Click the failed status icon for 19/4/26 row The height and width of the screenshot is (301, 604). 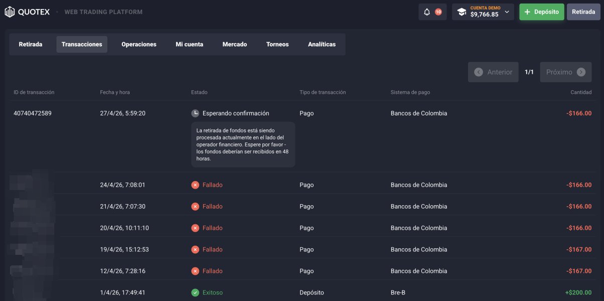pyautogui.click(x=195, y=249)
